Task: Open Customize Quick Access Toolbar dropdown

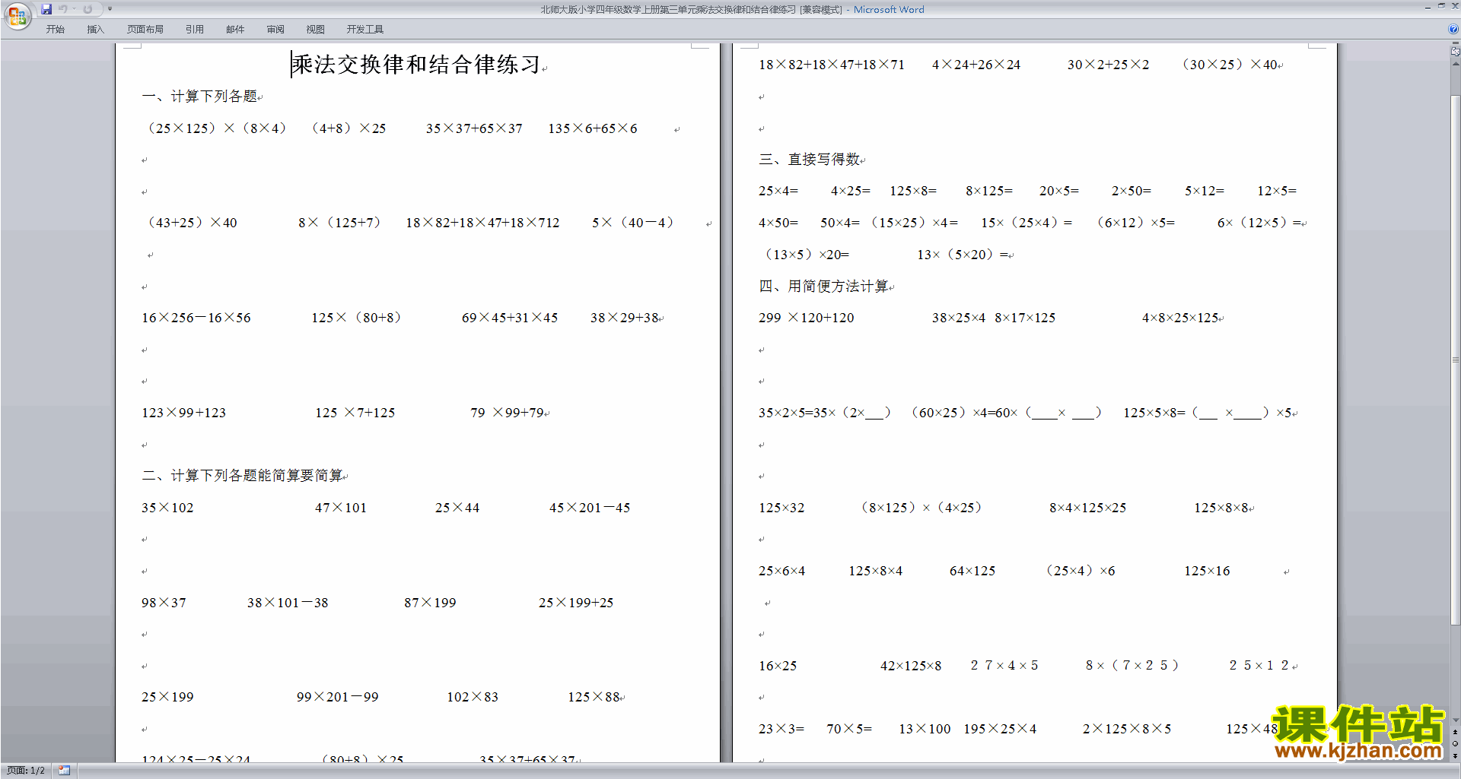Action: [x=110, y=9]
